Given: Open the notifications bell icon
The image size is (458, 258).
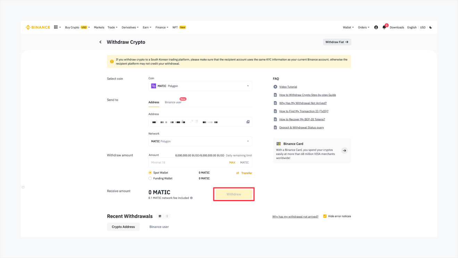Looking at the screenshot, I should pos(384,27).
